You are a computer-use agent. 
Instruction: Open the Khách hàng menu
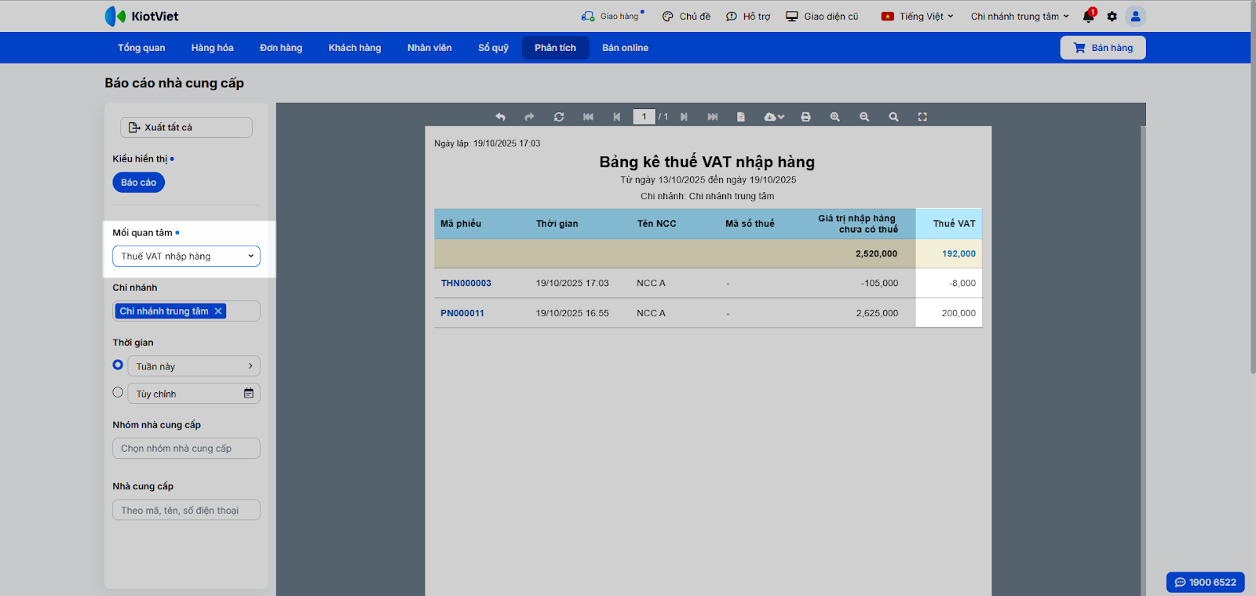(x=355, y=48)
